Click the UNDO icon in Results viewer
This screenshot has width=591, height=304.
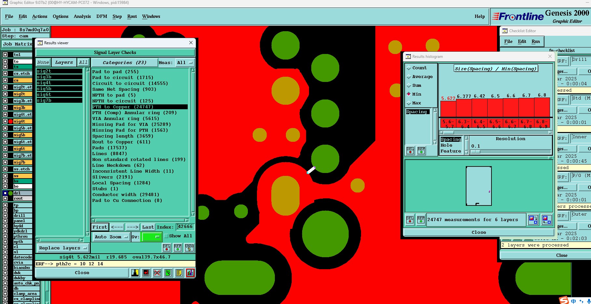click(x=189, y=248)
